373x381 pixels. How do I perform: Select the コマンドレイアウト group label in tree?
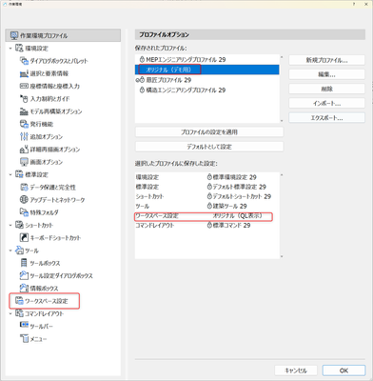(44, 313)
